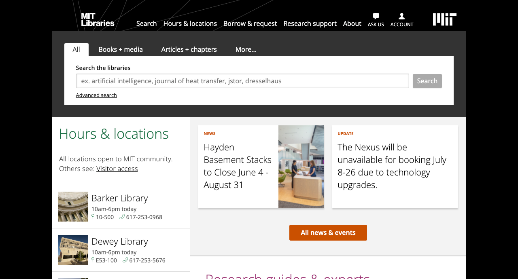The width and height of the screenshot is (518, 279).
Task: Click the Search the libraries input field
Action: [x=242, y=81]
